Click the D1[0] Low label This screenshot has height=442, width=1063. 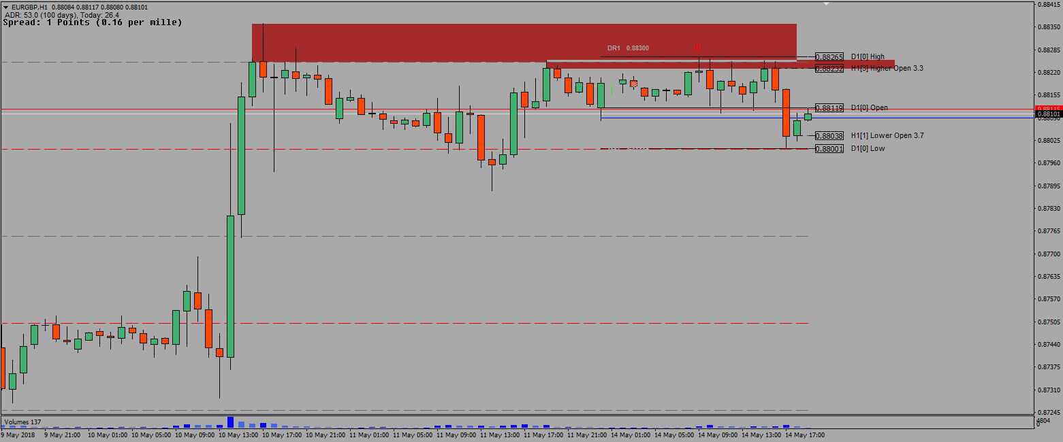tap(868, 149)
